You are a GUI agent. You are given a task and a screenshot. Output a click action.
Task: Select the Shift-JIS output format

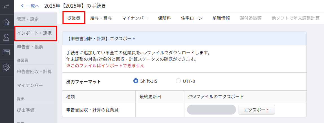(x=136, y=81)
